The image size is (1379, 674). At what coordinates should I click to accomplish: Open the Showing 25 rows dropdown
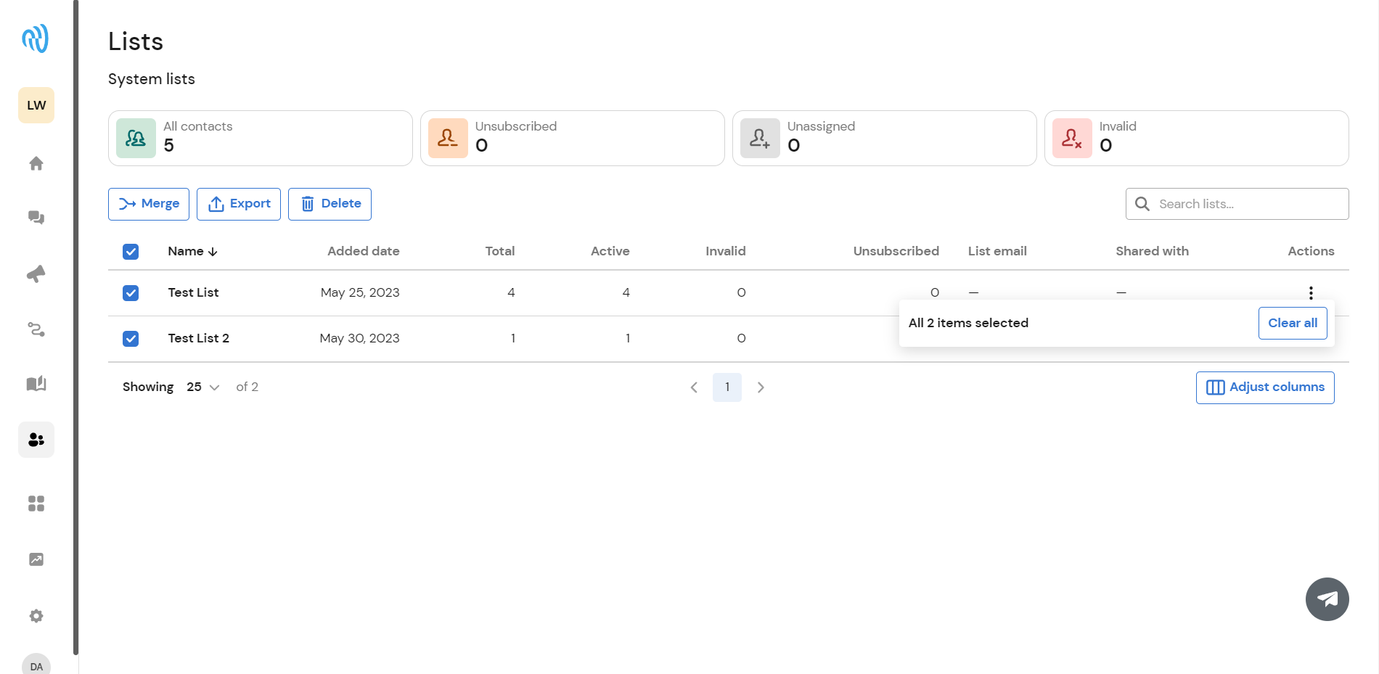click(x=203, y=387)
